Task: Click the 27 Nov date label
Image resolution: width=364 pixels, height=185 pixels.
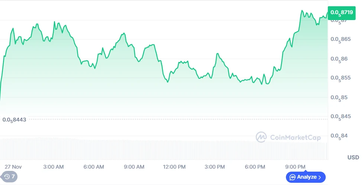Action: 13,167
